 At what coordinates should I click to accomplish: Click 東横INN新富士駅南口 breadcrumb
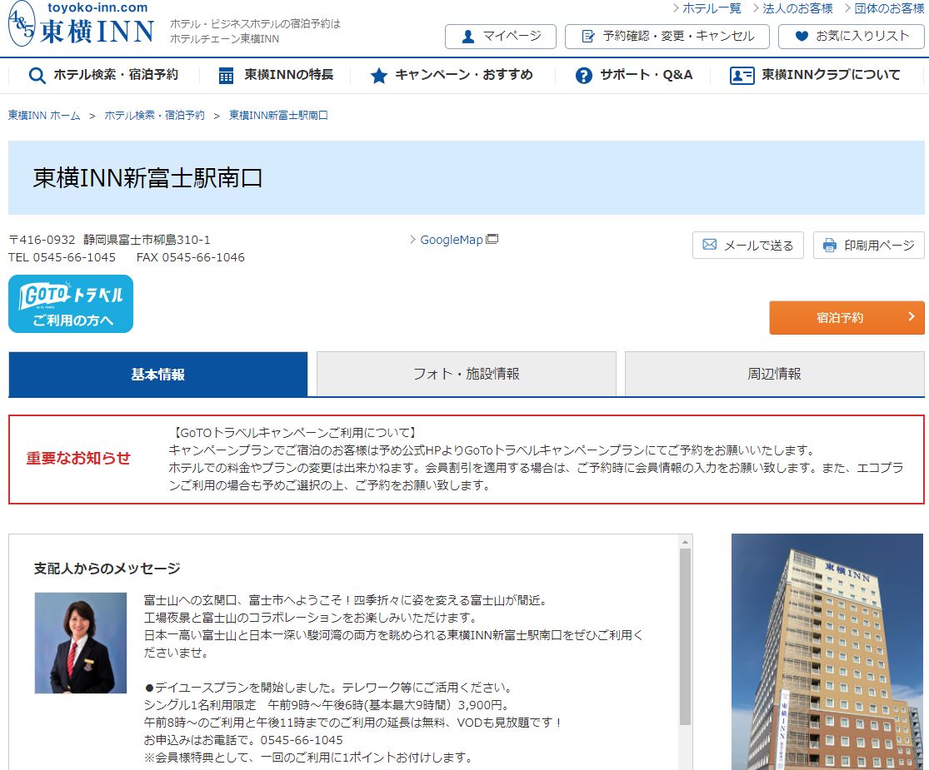(278, 116)
